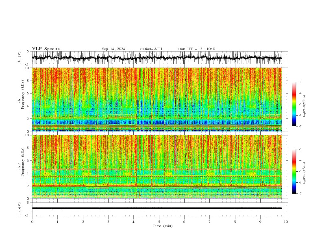Click the "ch.3(V)" waveform axis label
This screenshot has height=249, width=322.
coord(20,209)
